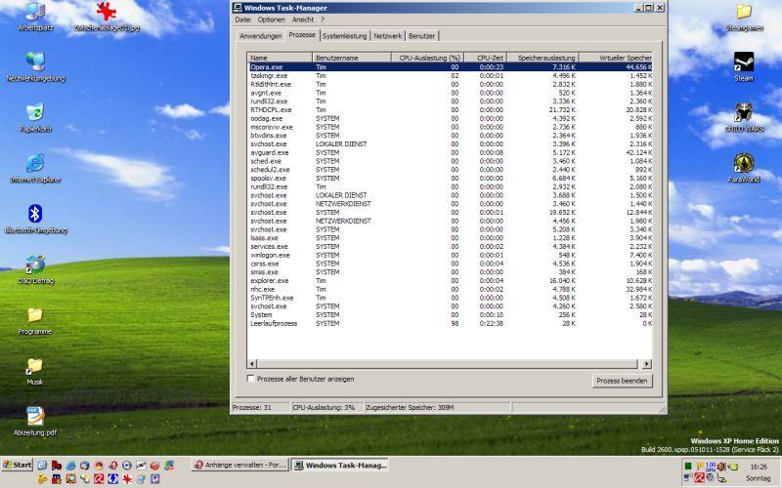Sort by the Name column header
The width and height of the screenshot is (782, 488).
tap(280, 58)
